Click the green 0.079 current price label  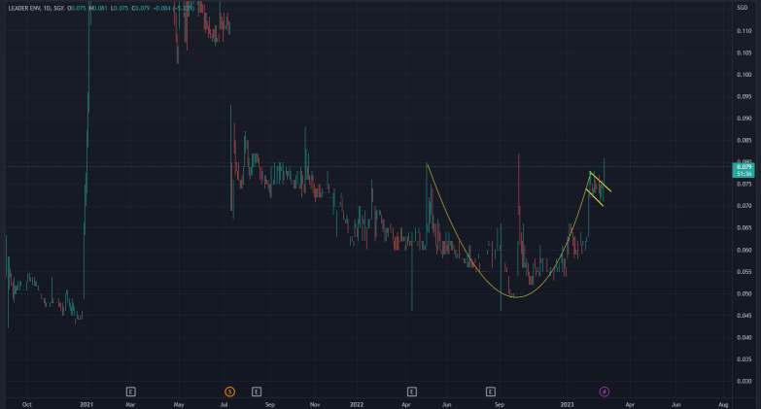[744, 167]
